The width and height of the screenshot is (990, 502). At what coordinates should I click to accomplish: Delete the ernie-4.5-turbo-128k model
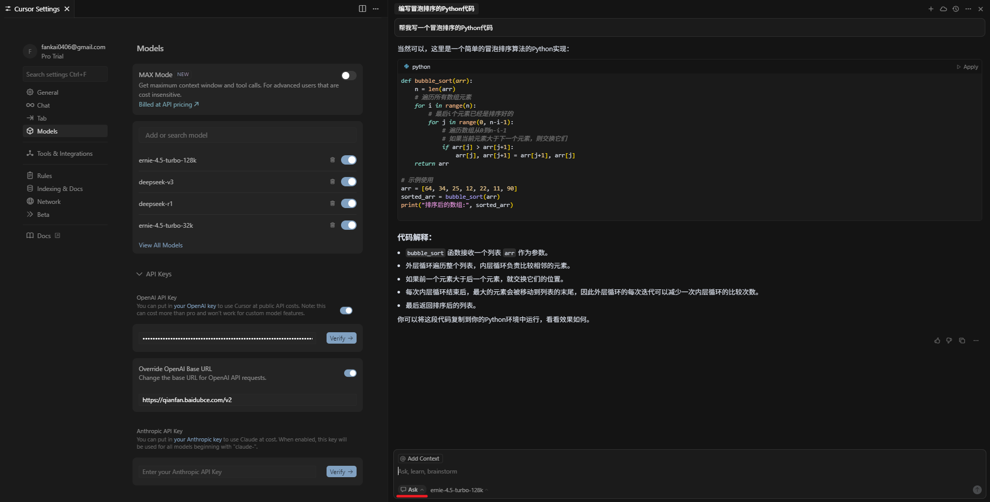pyautogui.click(x=332, y=160)
